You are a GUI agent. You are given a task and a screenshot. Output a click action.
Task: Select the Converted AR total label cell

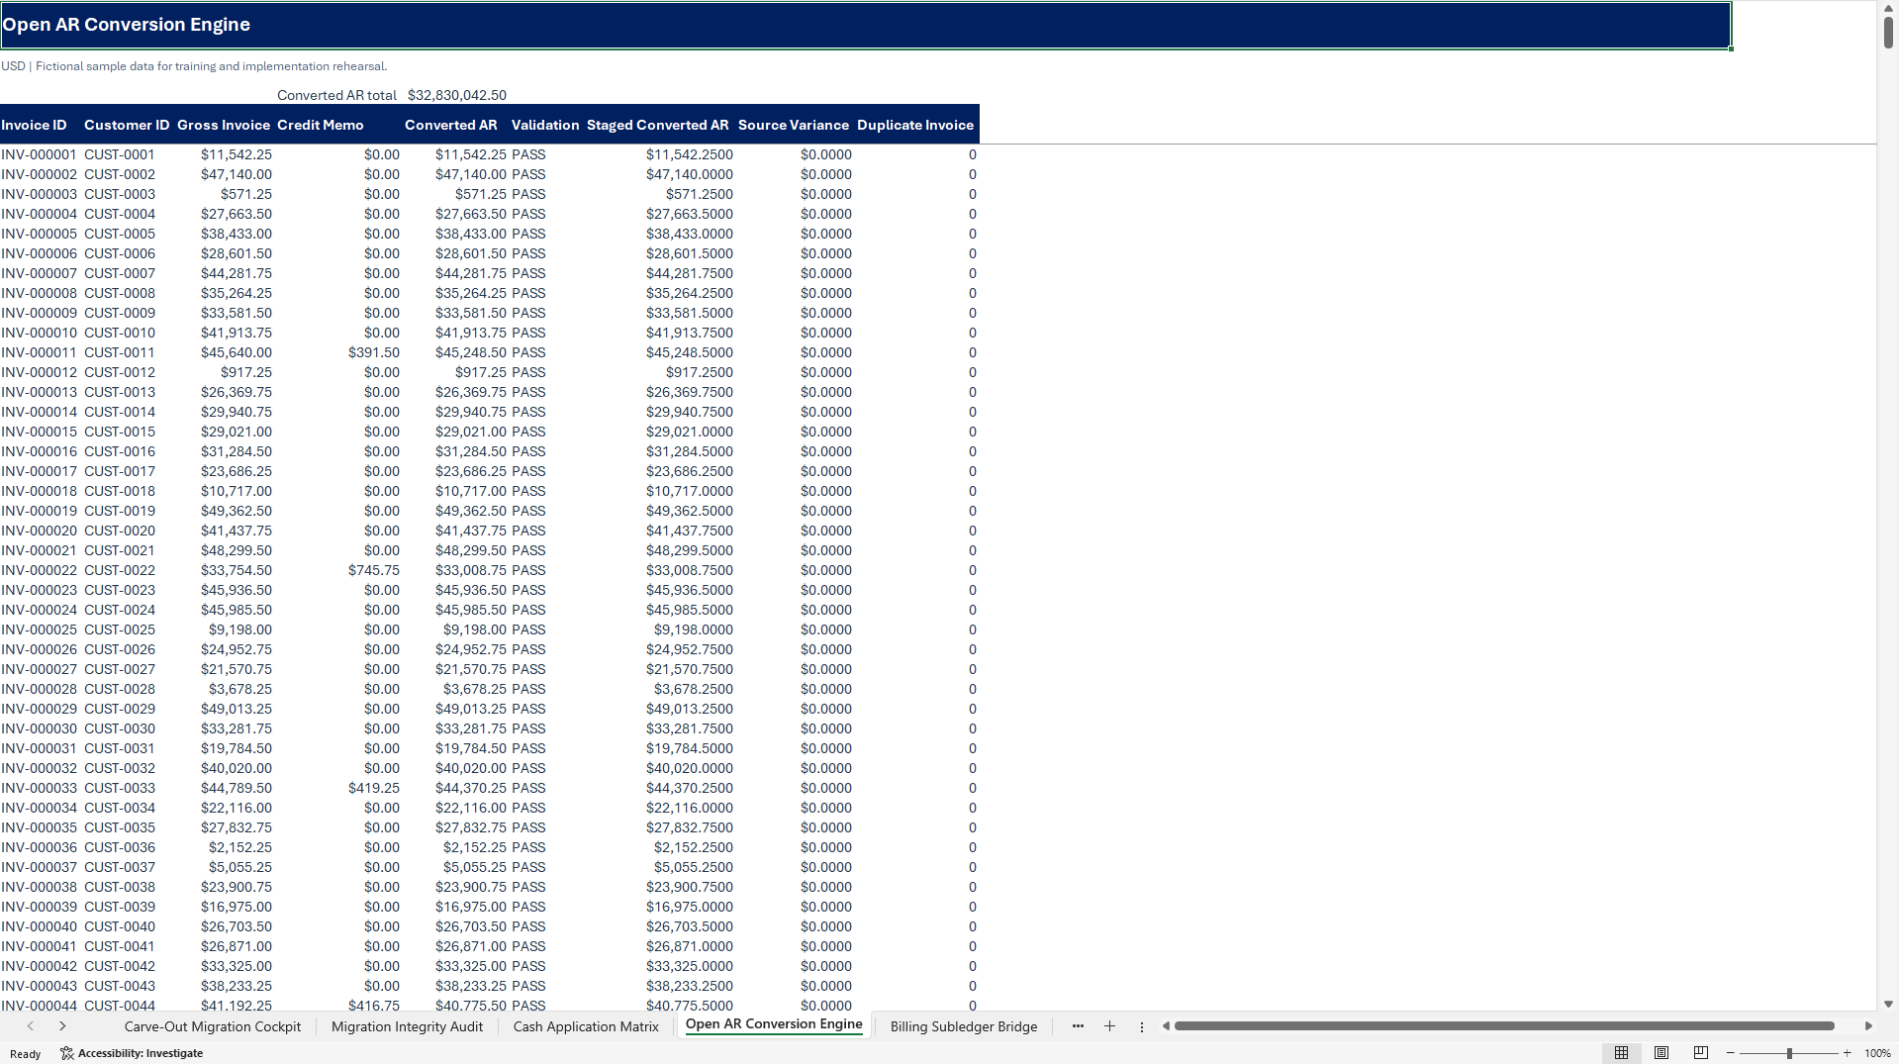click(x=336, y=95)
